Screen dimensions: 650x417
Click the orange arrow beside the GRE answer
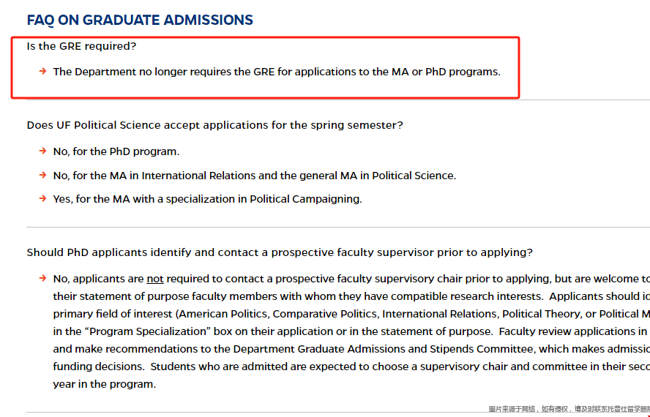[x=42, y=71]
